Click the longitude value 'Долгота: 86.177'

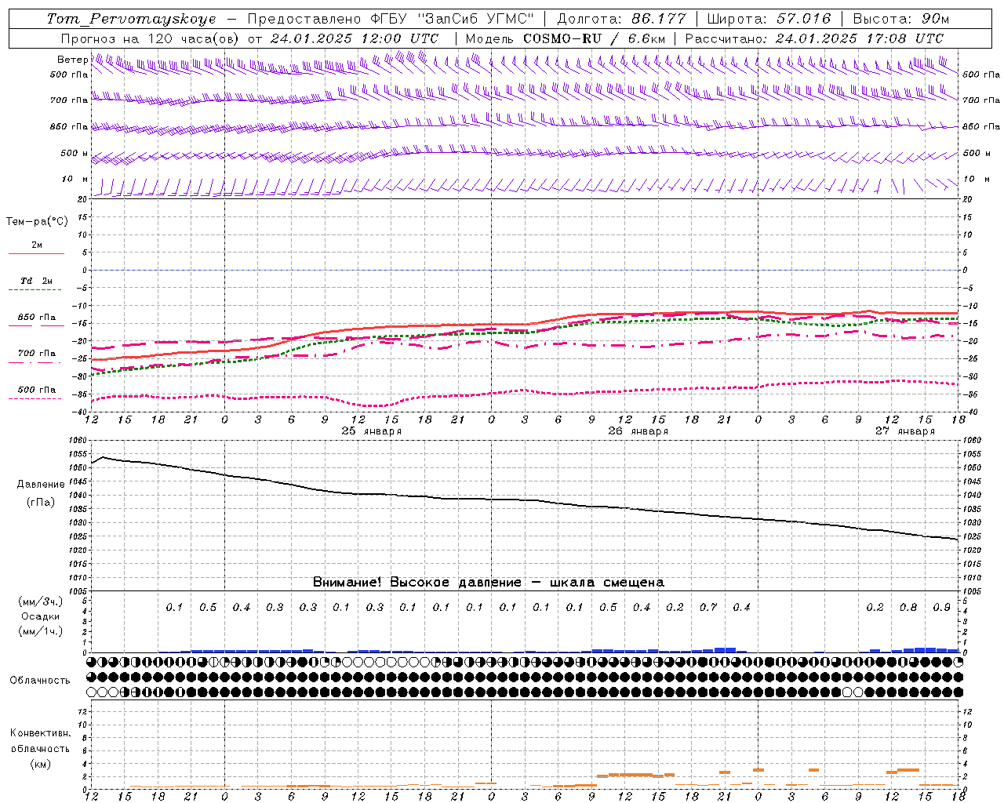coord(621,19)
